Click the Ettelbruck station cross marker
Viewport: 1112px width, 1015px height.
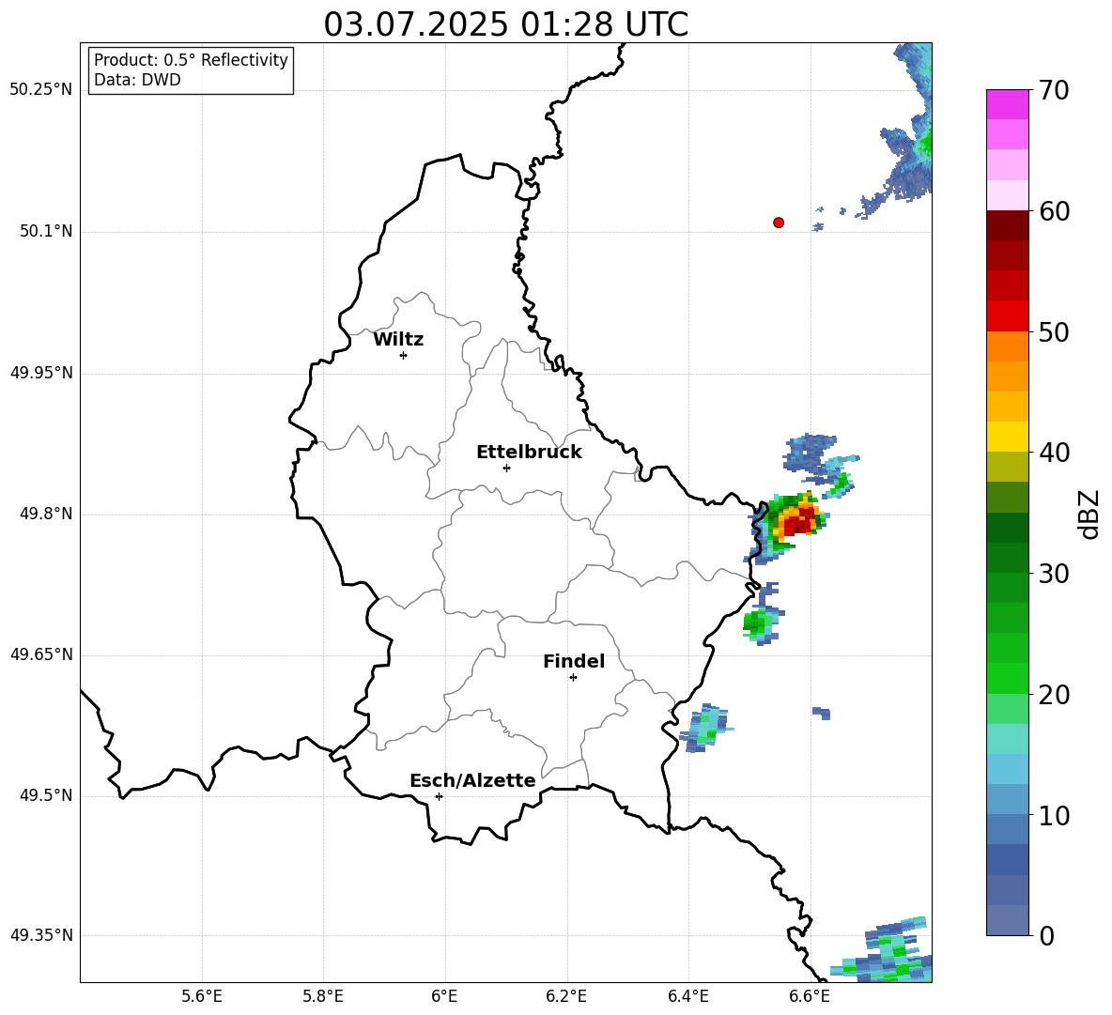click(x=506, y=468)
